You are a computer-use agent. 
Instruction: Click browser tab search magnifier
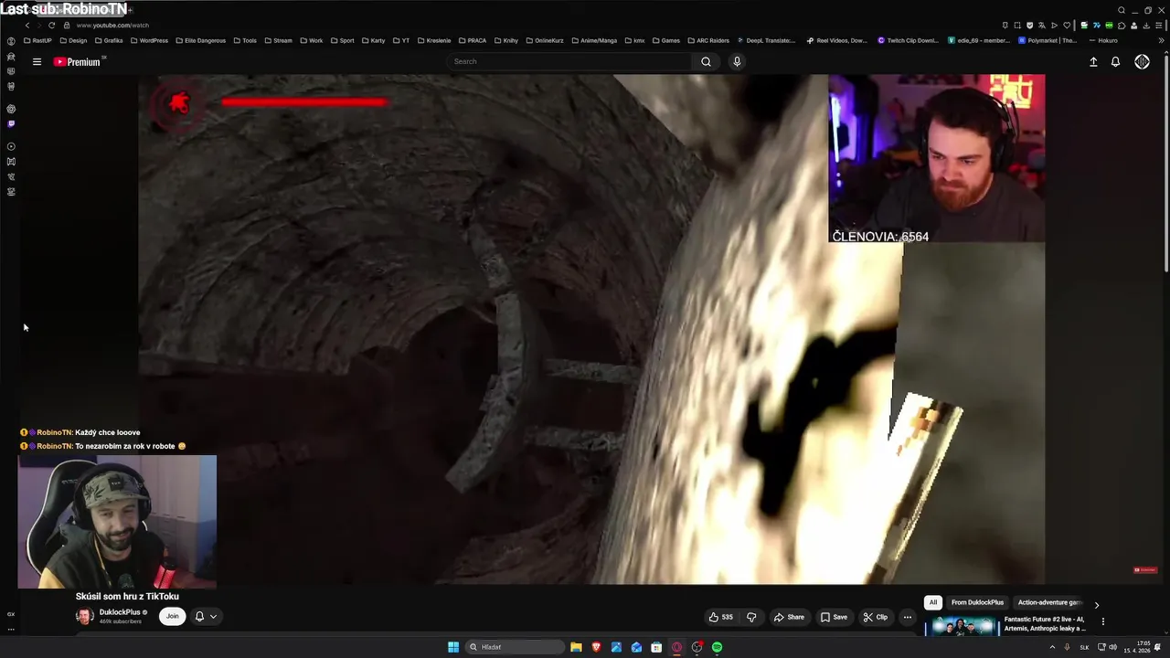click(1122, 10)
